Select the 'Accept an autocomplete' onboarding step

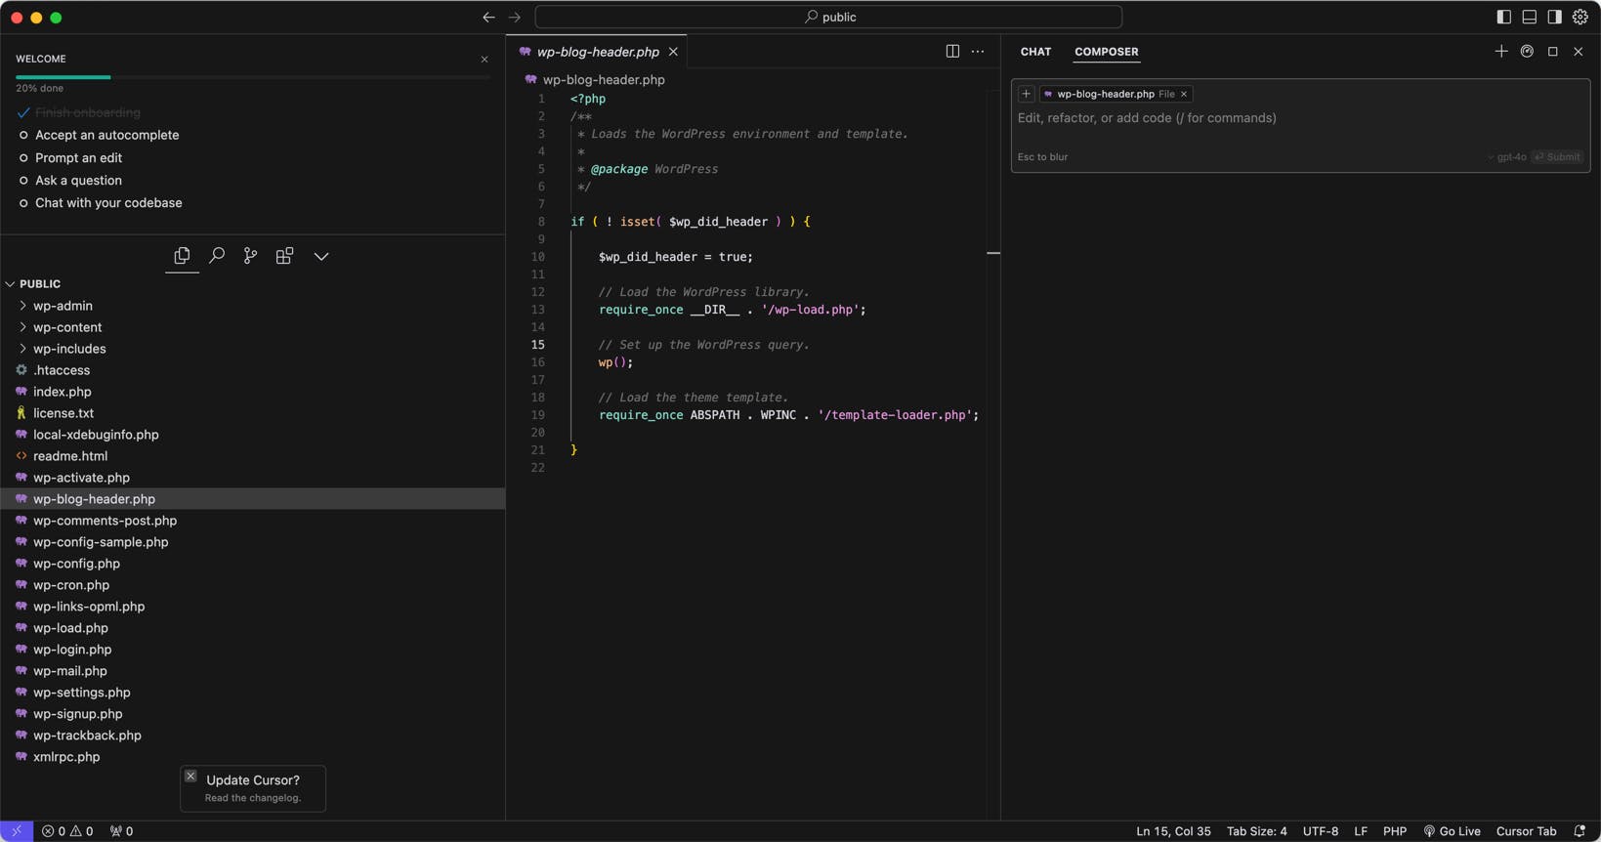pyautogui.click(x=106, y=135)
